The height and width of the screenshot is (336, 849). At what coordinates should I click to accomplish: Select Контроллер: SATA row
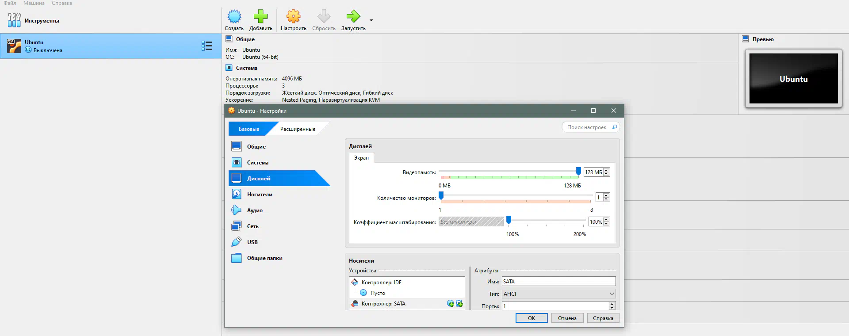click(407, 303)
